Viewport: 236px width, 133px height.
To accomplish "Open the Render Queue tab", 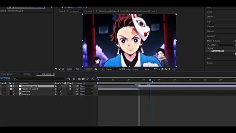I will coord(6,74).
